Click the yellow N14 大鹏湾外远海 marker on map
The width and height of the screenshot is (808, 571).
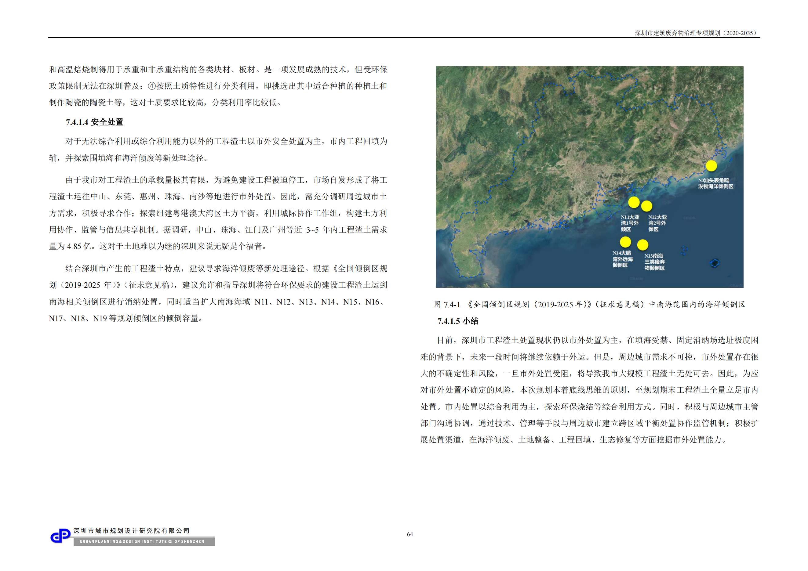point(625,242)
